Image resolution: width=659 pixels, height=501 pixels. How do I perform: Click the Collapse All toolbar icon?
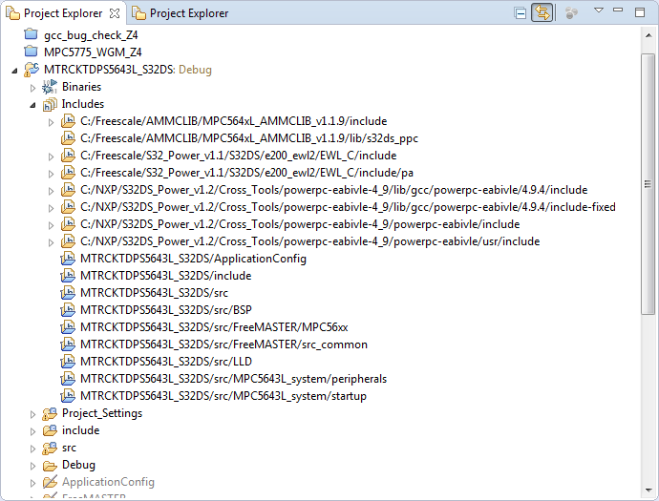click(521, 13)
